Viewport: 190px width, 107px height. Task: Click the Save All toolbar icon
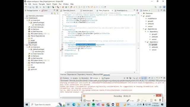(x=33, y=7)
